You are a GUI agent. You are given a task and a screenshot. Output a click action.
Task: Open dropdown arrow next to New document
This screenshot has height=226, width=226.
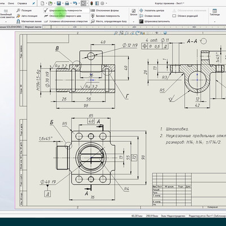[46, 3]
